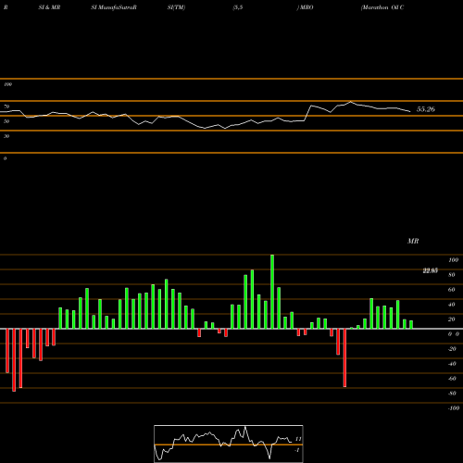Click the last point of the RSI line
Screen dimensions: 463x463
pyautogui.click(x=410, y=111)
